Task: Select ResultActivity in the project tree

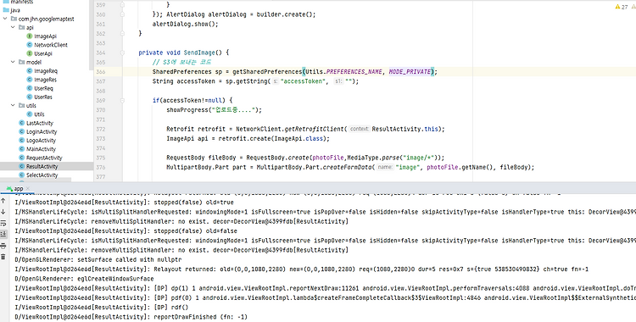Action: (42, 167)
